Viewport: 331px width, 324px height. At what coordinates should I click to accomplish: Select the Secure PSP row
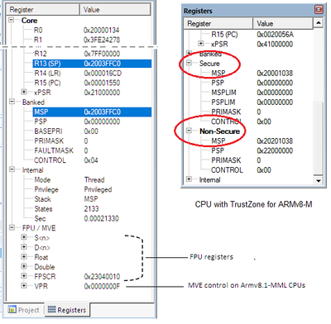pyautogui.click(x=261, y=83)
